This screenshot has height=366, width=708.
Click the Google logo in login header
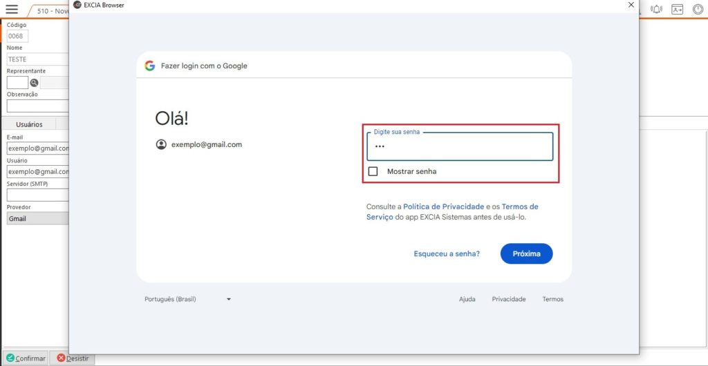click(149, 66)
